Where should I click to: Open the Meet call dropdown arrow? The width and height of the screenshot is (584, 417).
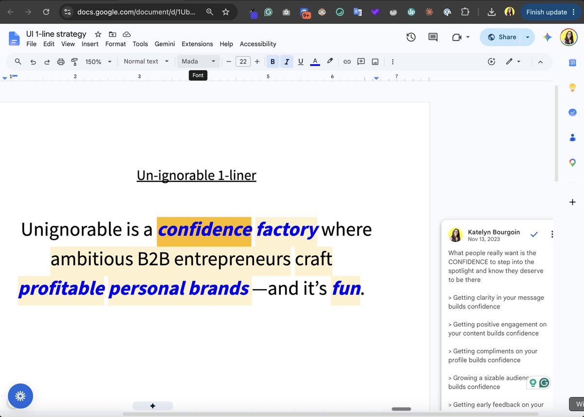(x=468, y=37)
